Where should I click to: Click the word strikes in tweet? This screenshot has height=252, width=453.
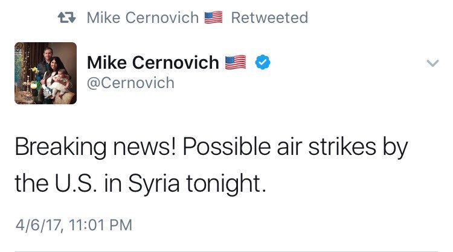342,147
